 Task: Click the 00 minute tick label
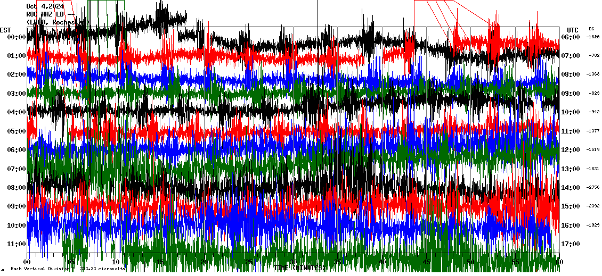pos(28,262)
